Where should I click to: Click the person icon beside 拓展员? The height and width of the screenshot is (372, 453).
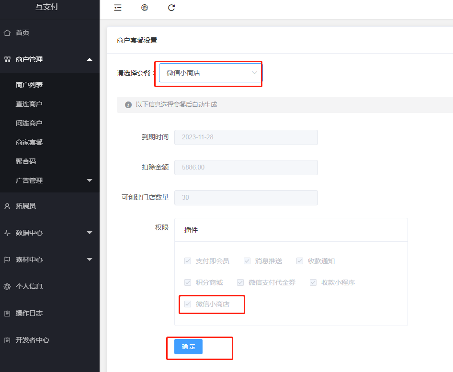pos(7,206)
